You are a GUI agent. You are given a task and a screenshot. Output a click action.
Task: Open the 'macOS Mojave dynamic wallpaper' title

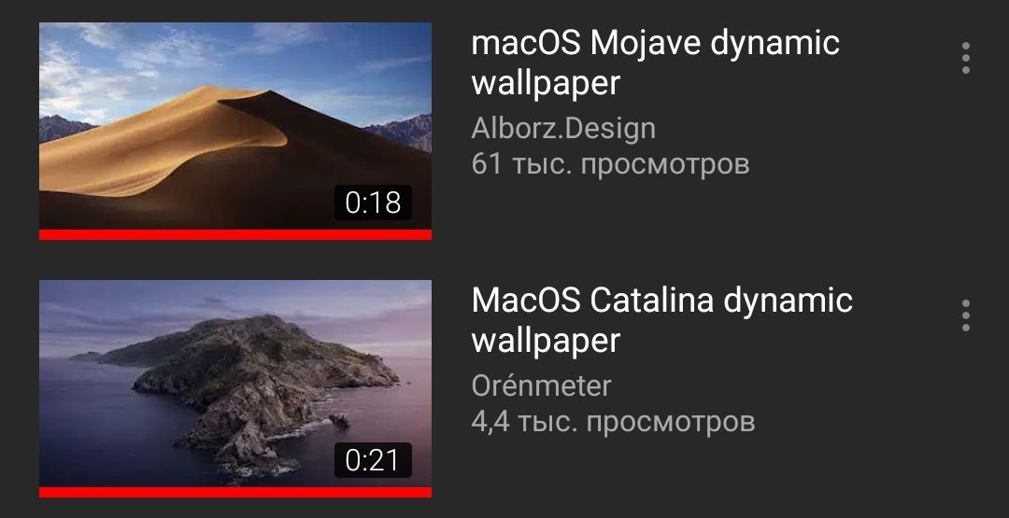coord(655,63)
